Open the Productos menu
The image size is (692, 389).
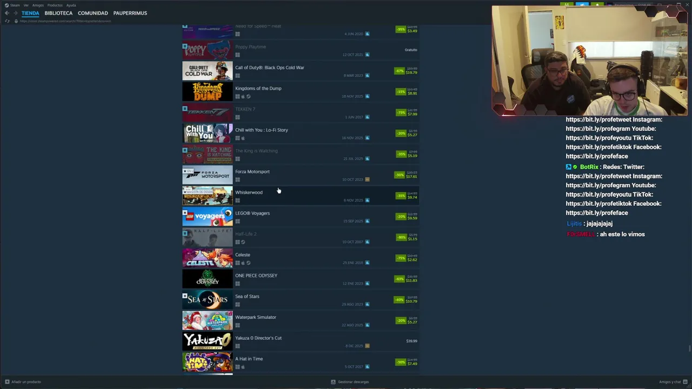(55, 5)
